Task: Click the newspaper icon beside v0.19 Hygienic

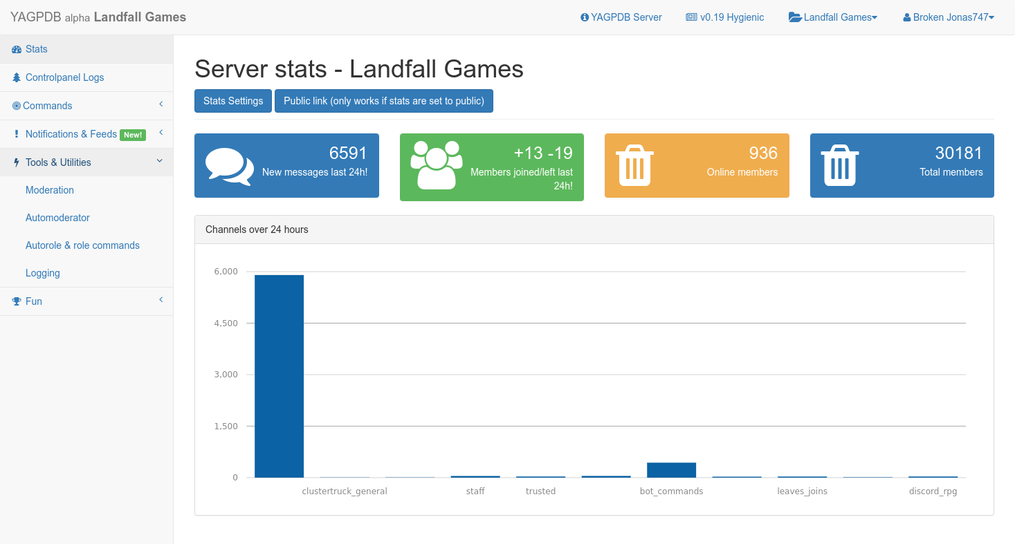Action: [691, 17]
